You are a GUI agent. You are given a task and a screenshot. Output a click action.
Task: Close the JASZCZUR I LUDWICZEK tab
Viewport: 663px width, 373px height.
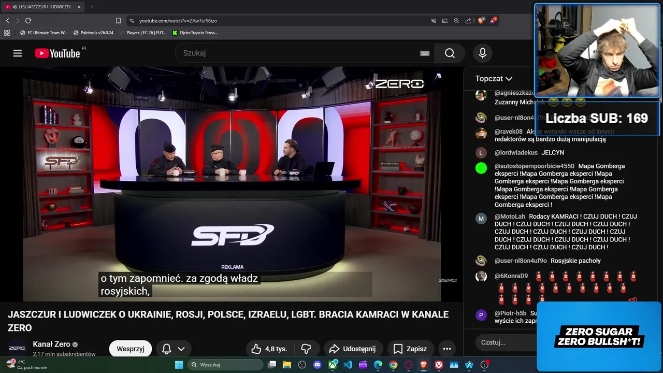[x=79, y=7]
